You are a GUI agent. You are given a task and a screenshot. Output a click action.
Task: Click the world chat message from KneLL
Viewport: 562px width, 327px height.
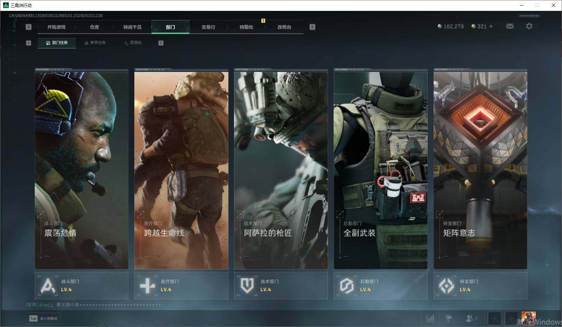[93, 305]
